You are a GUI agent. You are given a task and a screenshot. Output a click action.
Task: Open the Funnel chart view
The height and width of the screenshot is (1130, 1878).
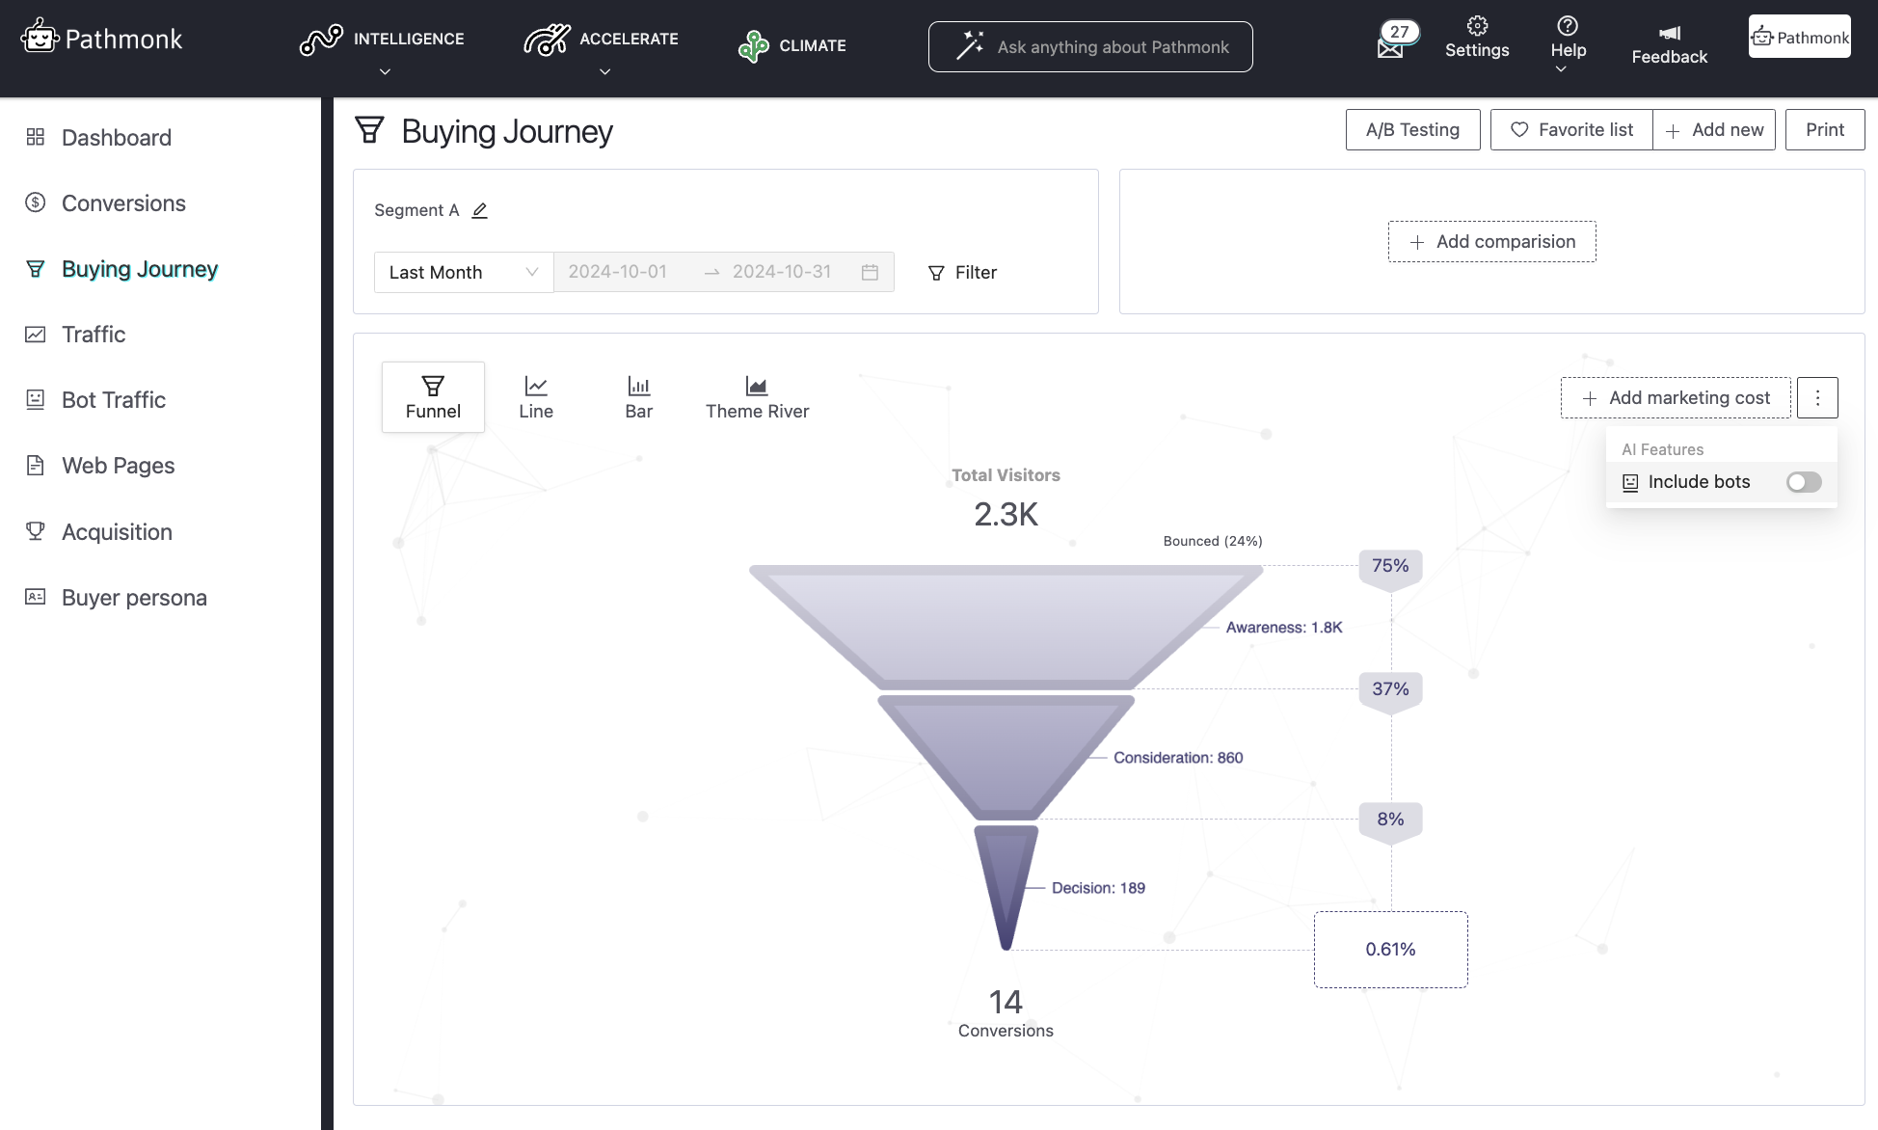(x=433, y=396)
